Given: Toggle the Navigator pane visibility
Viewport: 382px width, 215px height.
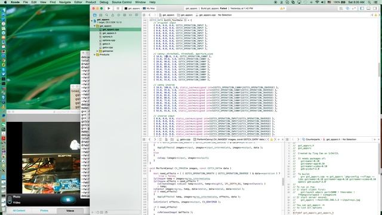Looking at the screenshot, I should (362, 8).
